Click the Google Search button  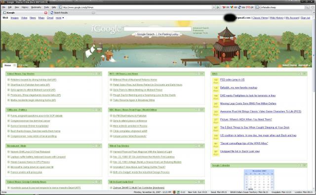click(x=146, y=34)
